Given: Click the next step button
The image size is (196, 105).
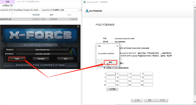Looking at the screenshot, I should coord(162,100).
